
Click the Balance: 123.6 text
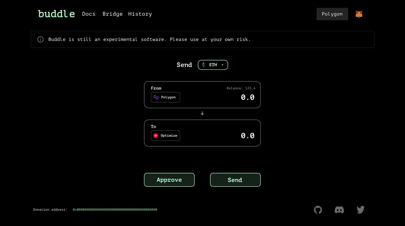click(x=241, y=88)
